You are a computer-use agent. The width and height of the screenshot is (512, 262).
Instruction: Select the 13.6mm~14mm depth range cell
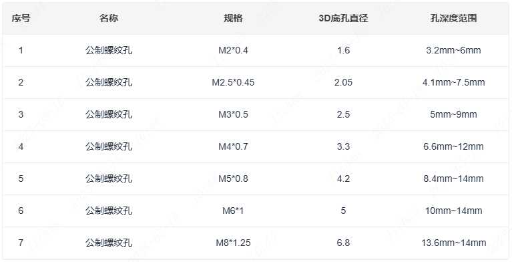pos(453,243)
